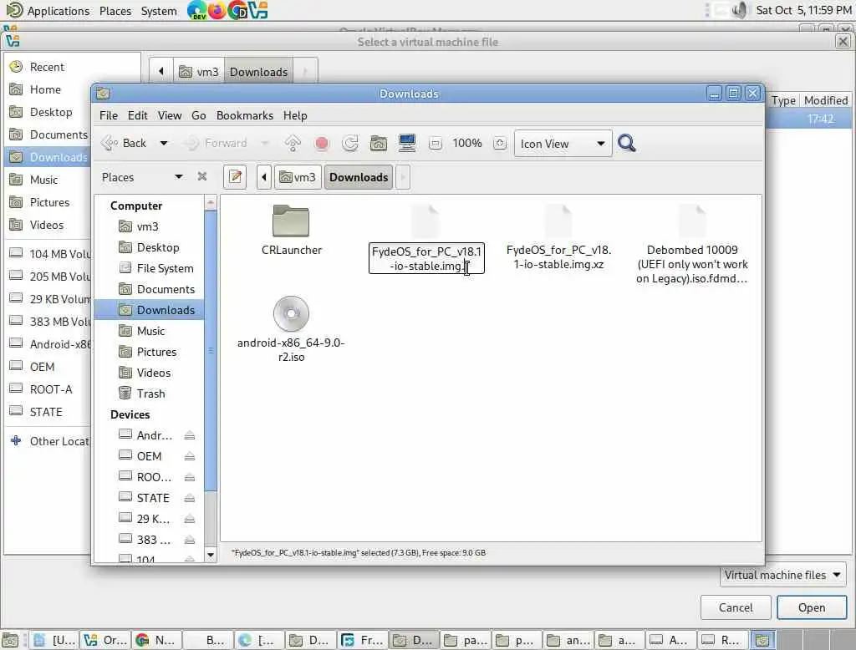This screenshot has height=650, width=856.
Task: Open Other Locations in the file chooser
Action: pyautogui.click(x=49, y=441)
